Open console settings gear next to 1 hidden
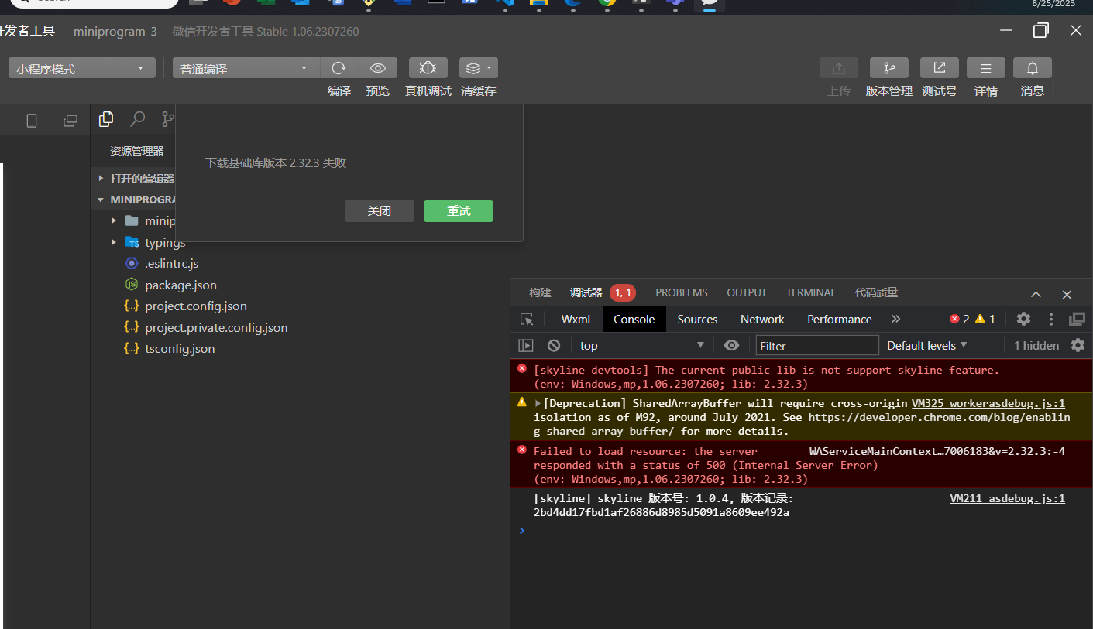Screen dimensions: 1093x629 [1078, 345]
